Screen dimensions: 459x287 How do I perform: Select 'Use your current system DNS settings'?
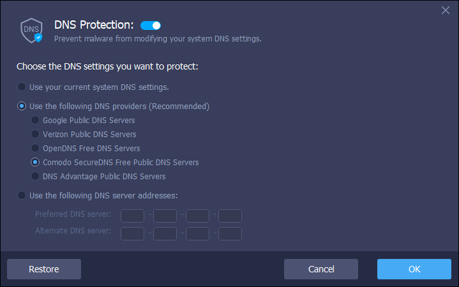[22, 87]
